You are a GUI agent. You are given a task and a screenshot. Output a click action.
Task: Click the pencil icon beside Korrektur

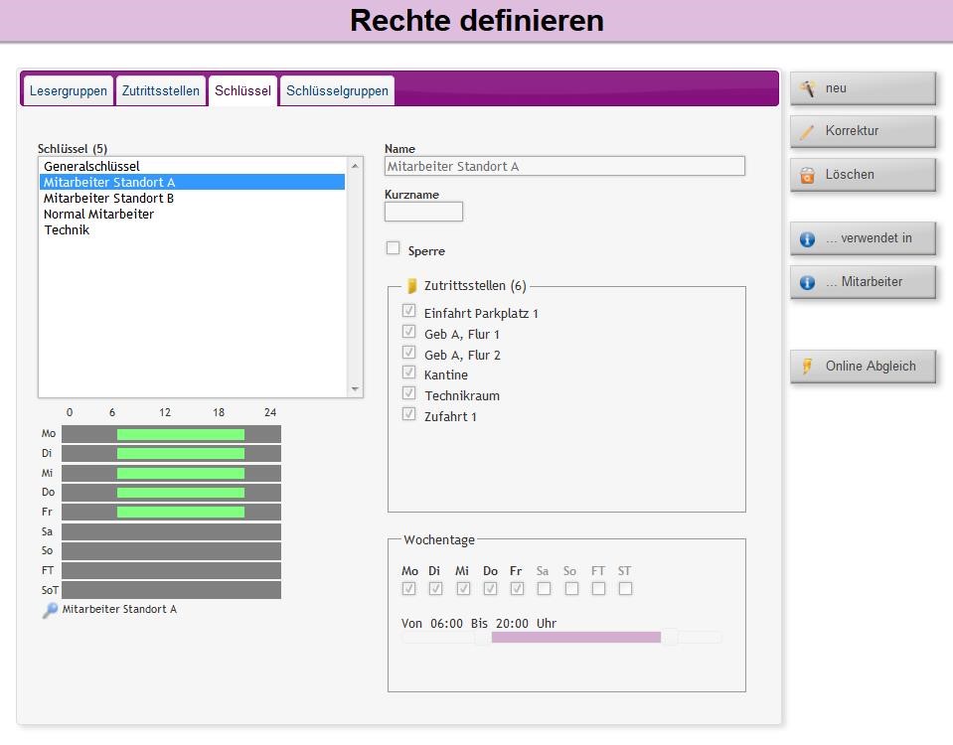point(808,131)
